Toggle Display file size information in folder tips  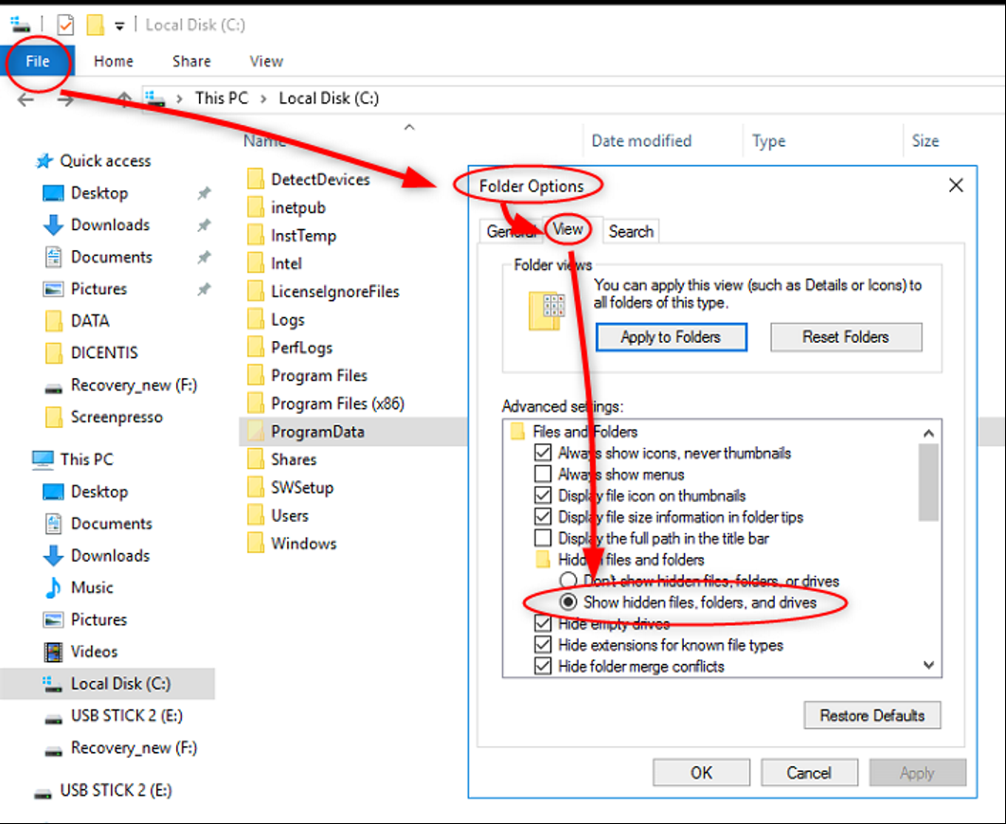click(543, 516)
